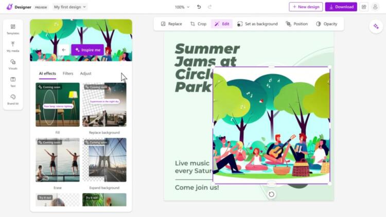The width and height of the screenshot is (386, 217).
Task: Open the 100% zoom dropdown
Action: 182,7
